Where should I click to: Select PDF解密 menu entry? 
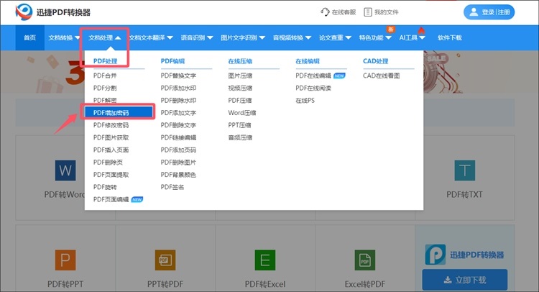(x=105, y=101)
